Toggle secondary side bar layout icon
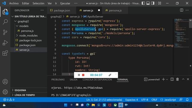Screen dimensions: 192x108 tap(153, 3)
